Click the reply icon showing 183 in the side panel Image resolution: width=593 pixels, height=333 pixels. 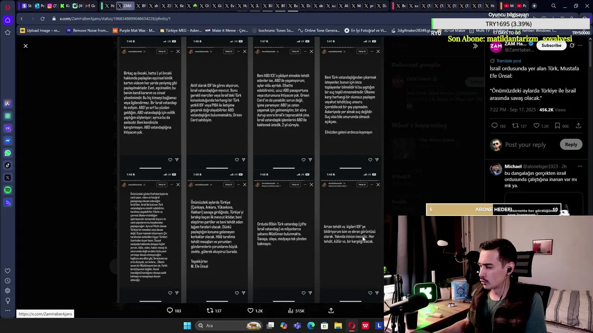[x=494, y=126]
